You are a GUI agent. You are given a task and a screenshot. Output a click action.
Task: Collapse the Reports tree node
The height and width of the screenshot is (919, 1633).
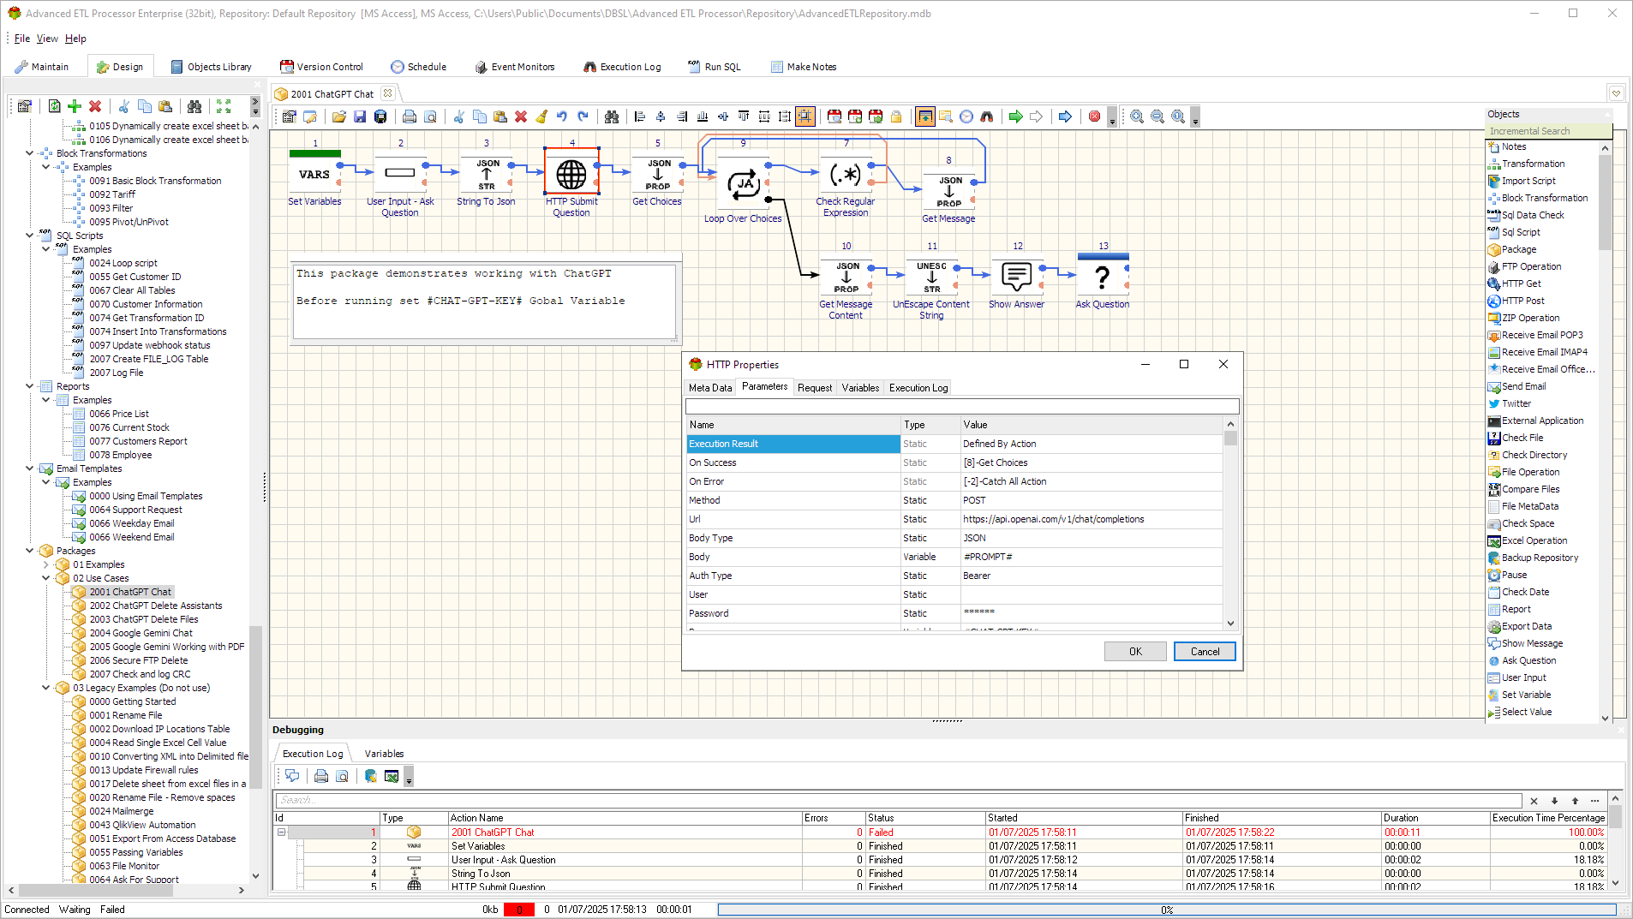tap(29, 385)
